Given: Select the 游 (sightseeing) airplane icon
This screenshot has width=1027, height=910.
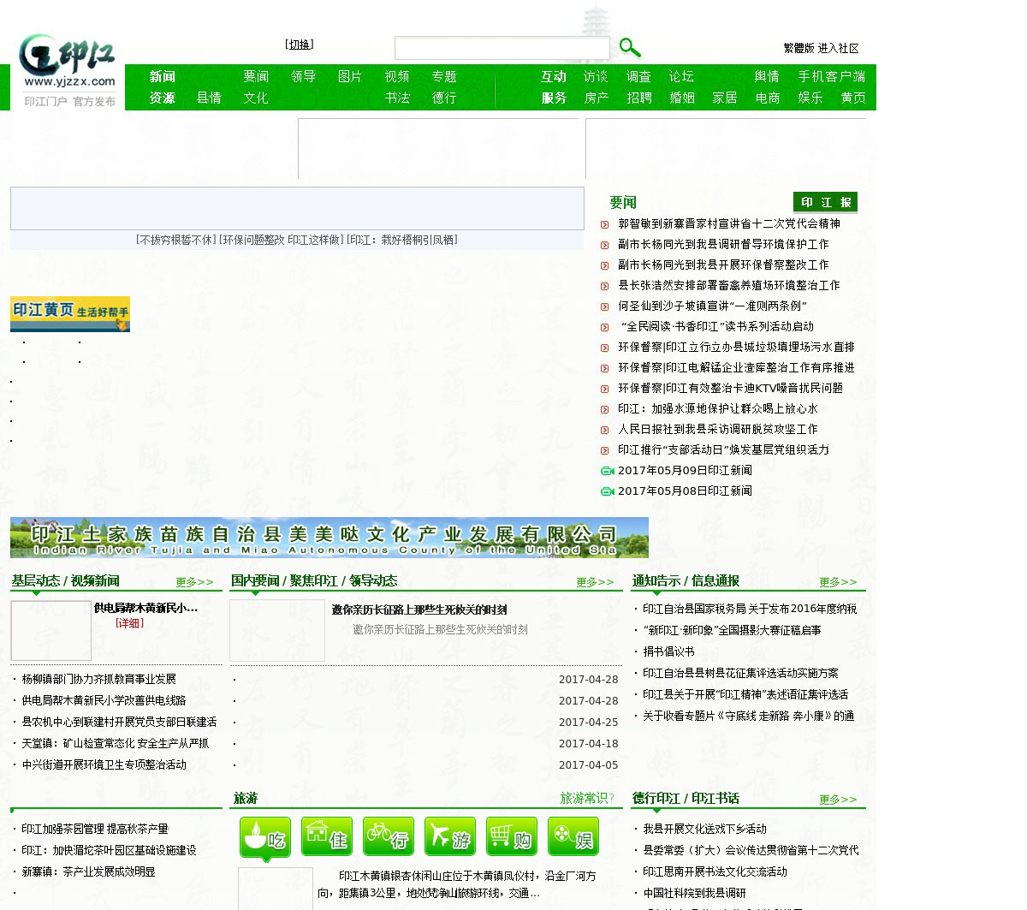Looking at the screenshot, I should [x=450, y=837].
